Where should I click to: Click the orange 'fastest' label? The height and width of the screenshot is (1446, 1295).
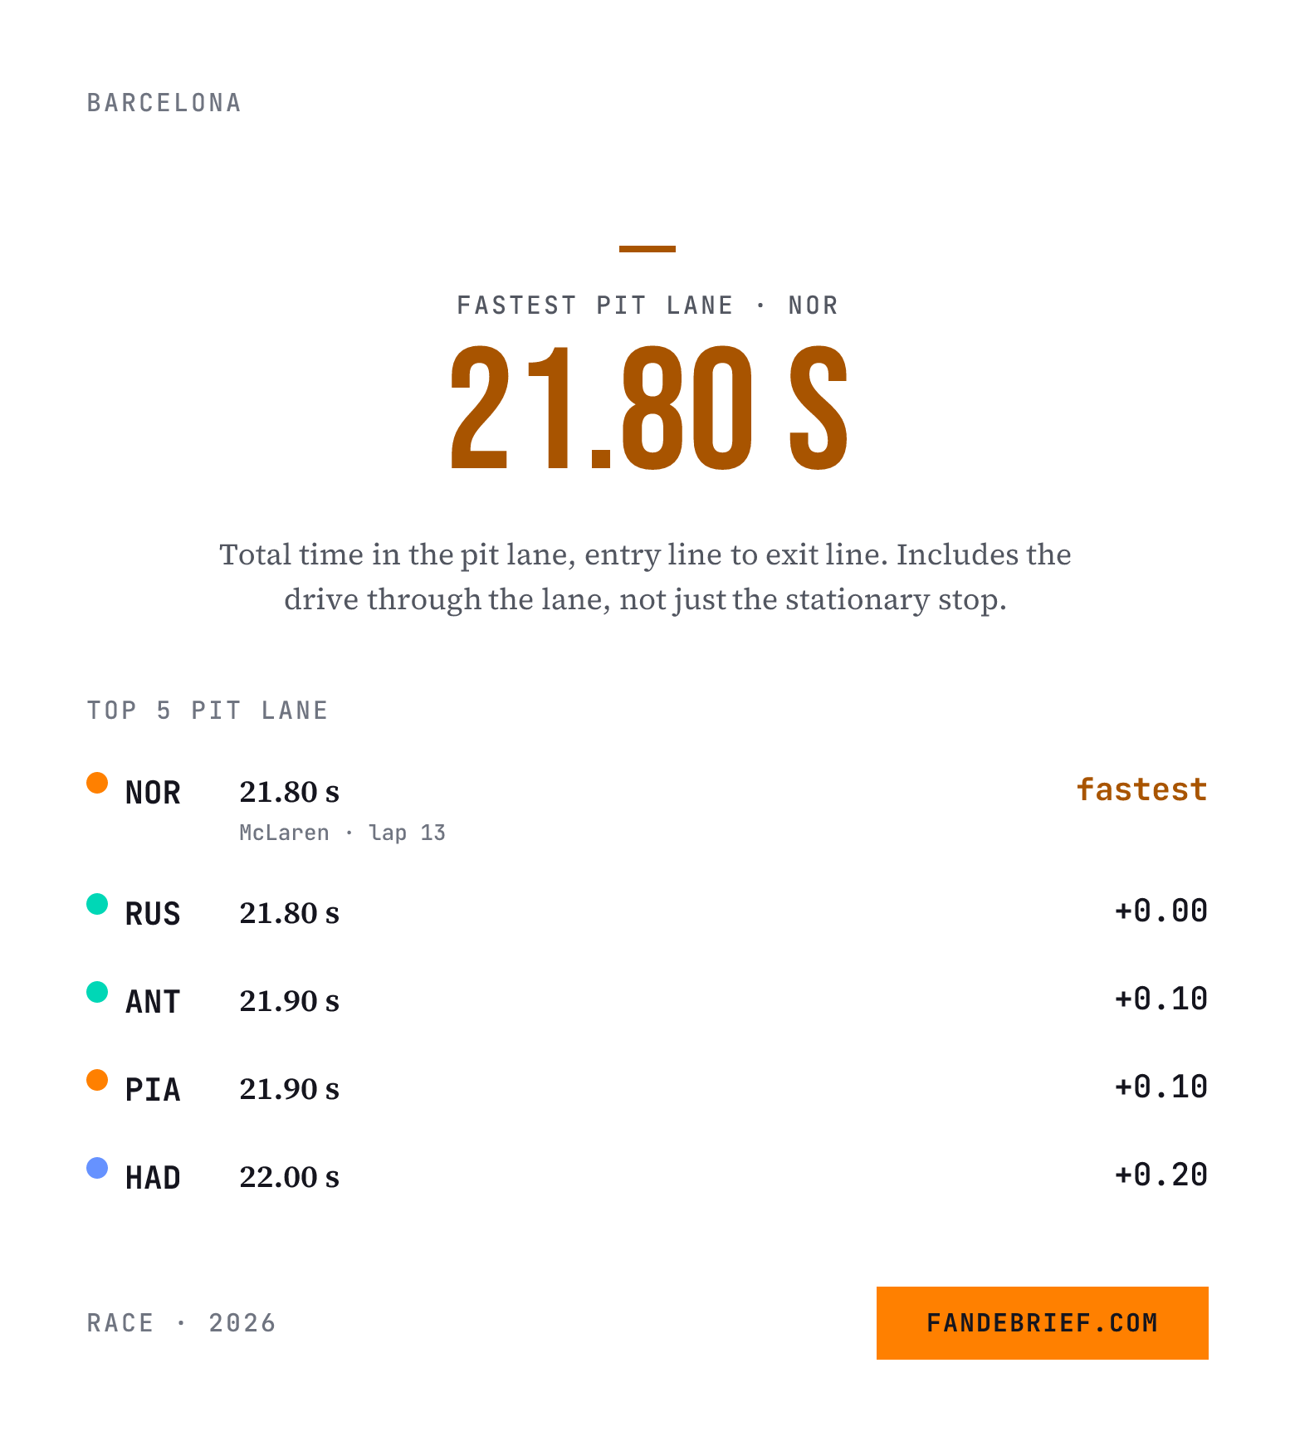pos(1141,789)
